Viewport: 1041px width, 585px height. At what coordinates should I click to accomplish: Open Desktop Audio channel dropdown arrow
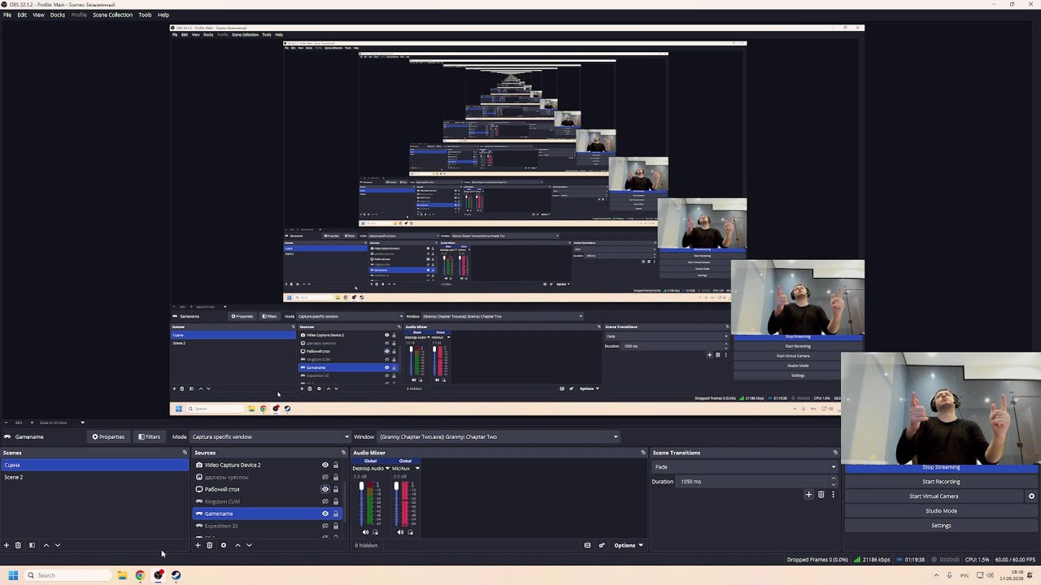click(x=387, y=468)
